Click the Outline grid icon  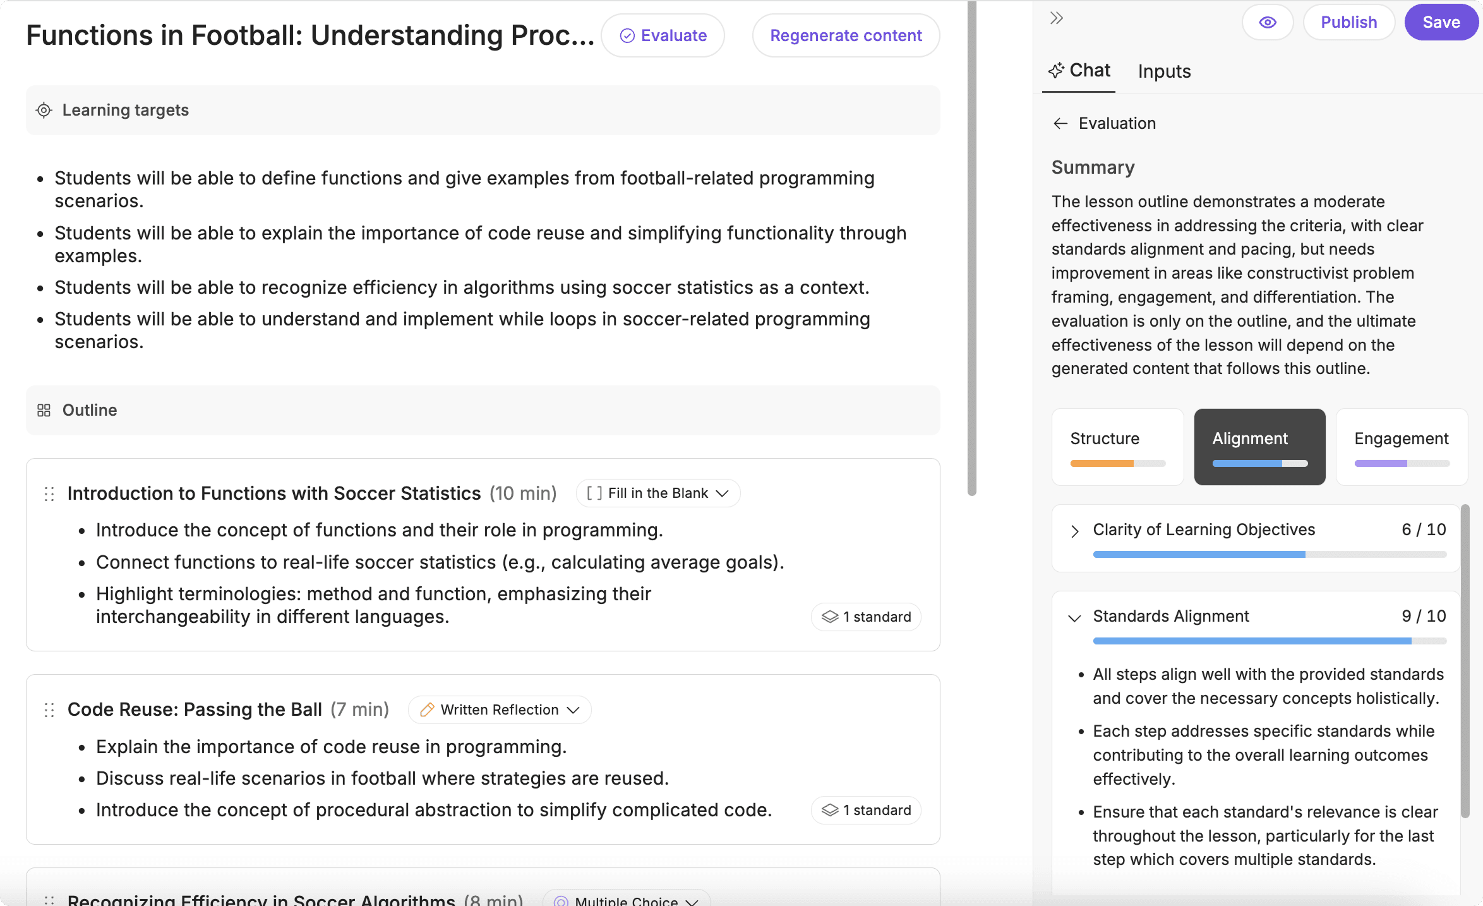point(44,411)
